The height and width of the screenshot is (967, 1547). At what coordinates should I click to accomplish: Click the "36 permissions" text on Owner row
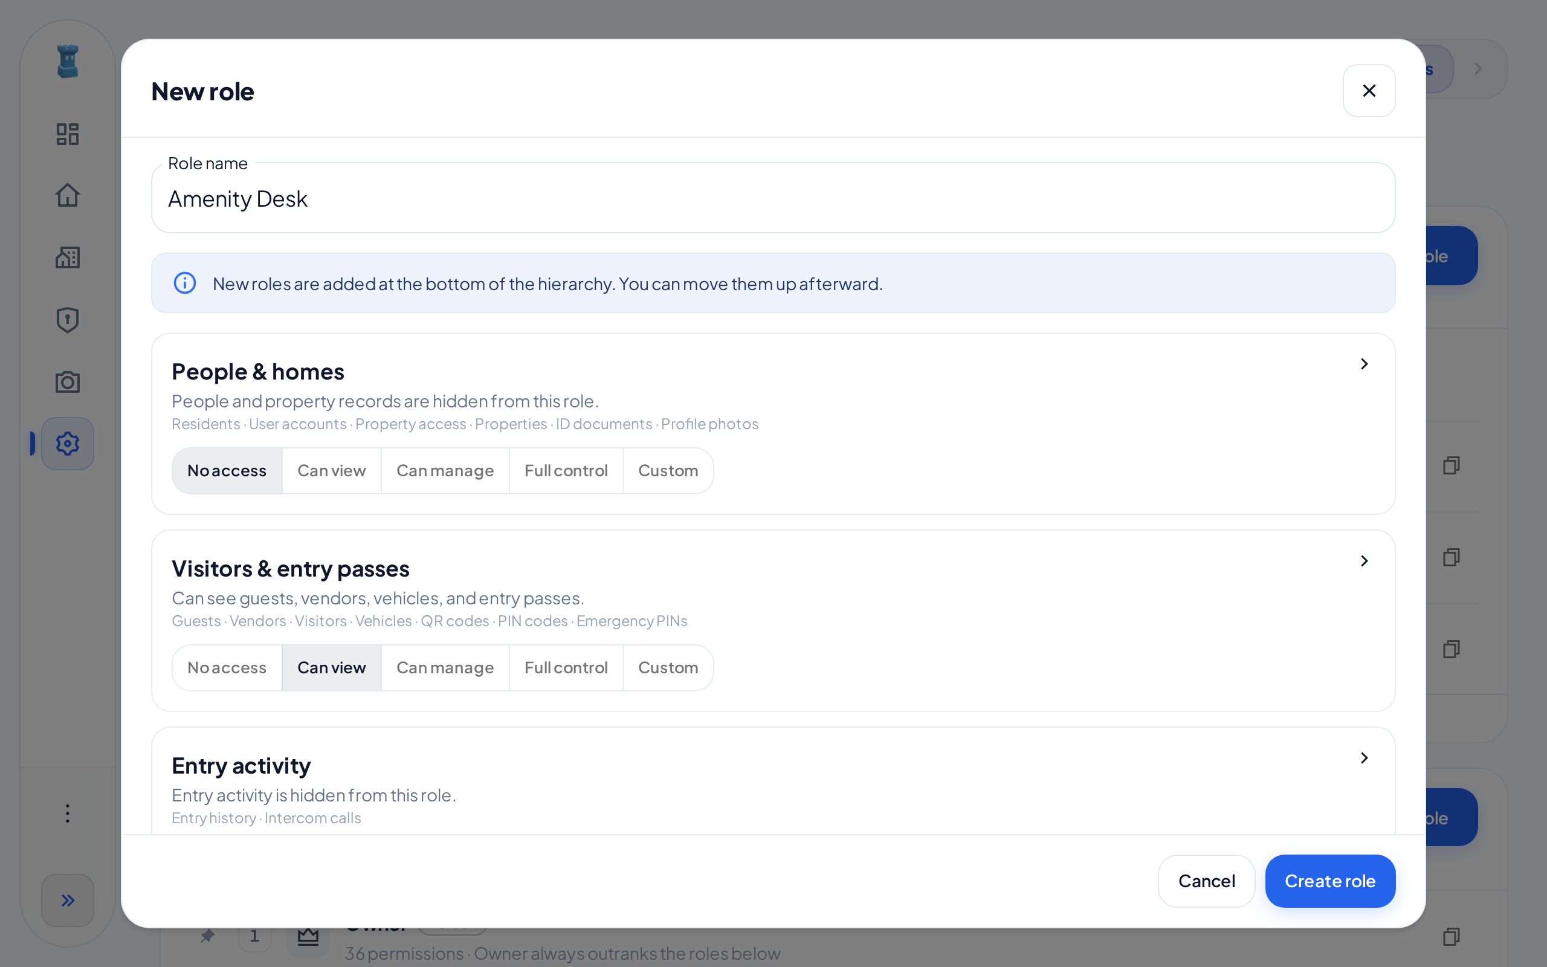click(x=404, y=954)
